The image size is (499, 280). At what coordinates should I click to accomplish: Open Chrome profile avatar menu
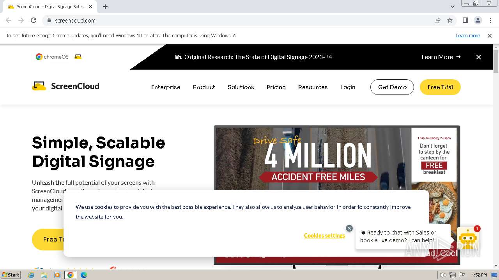pyautogui.click(x=478, y=20)
